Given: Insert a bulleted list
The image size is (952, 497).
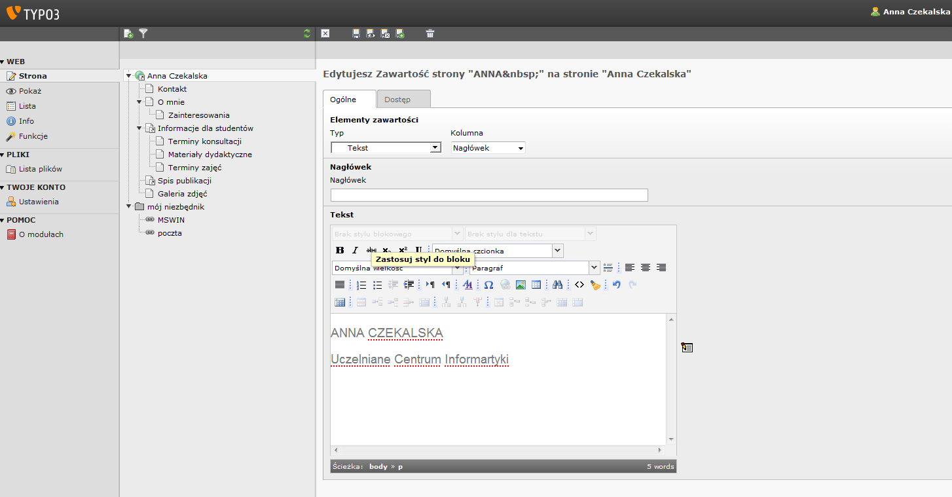Looking at the screenshot, I should [377, 284].
